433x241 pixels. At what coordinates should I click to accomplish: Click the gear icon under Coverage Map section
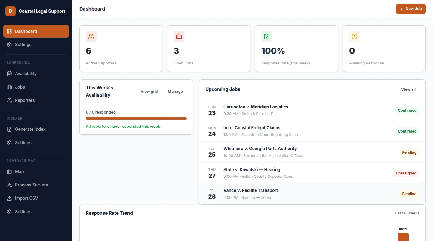point(9,212)
